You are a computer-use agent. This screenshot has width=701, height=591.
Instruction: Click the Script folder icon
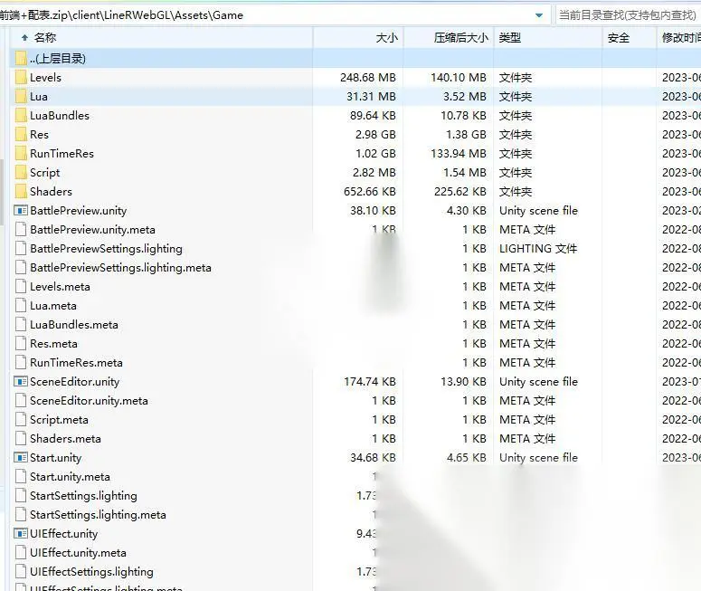21,172
